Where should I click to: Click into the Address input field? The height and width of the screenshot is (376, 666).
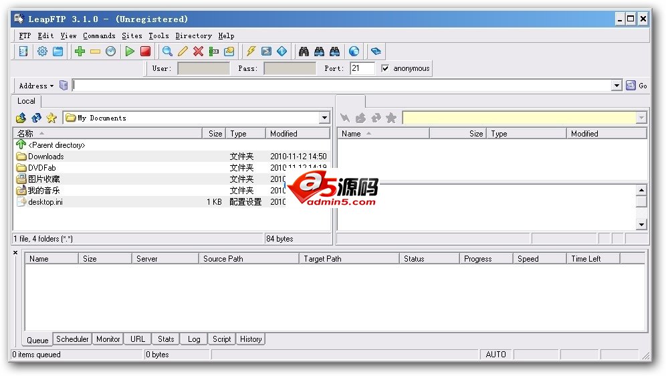coord(342,86)
